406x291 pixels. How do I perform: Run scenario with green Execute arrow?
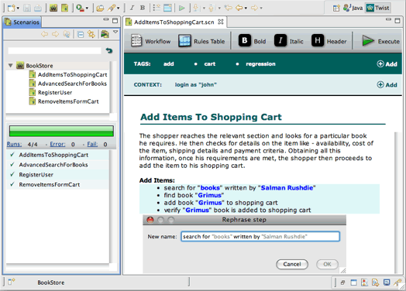(x=368, y=41)
